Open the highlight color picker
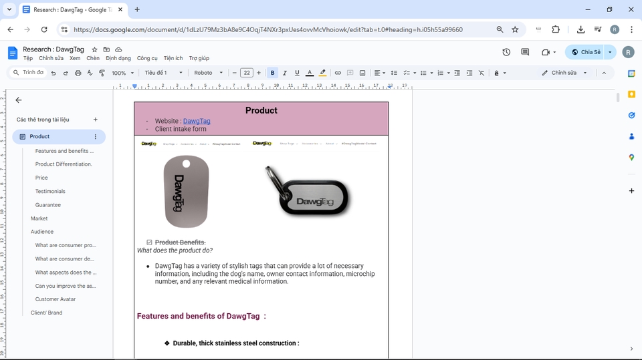 click(x=322, y=73)
